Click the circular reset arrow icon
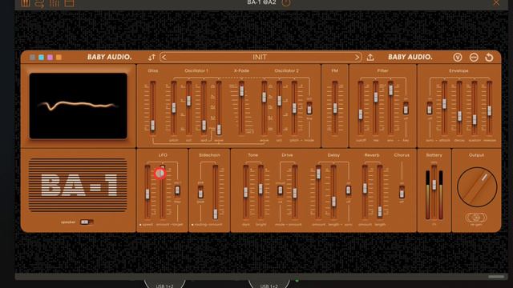Image resolution: width=513 pixels, height=288 pixels. [489, 58]
